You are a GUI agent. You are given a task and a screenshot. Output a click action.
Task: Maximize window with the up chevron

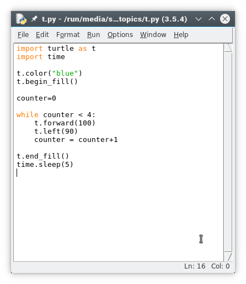(212, 19)
